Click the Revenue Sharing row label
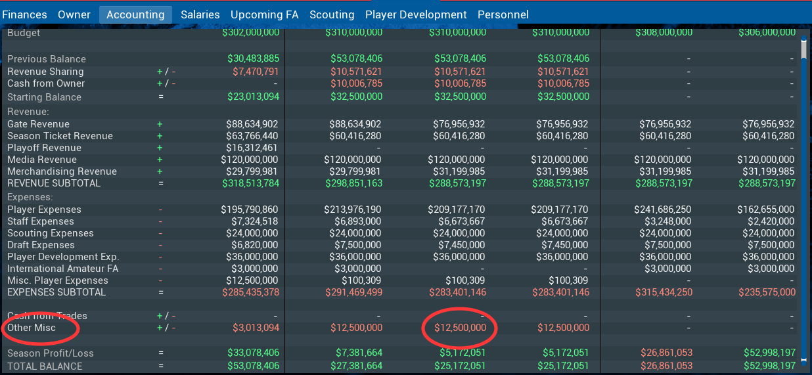 [x=45, y=72]
